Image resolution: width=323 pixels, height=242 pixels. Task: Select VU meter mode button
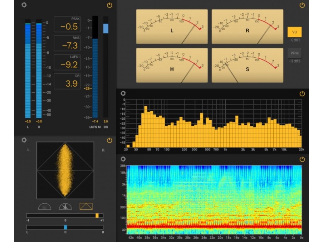point(294,32)
